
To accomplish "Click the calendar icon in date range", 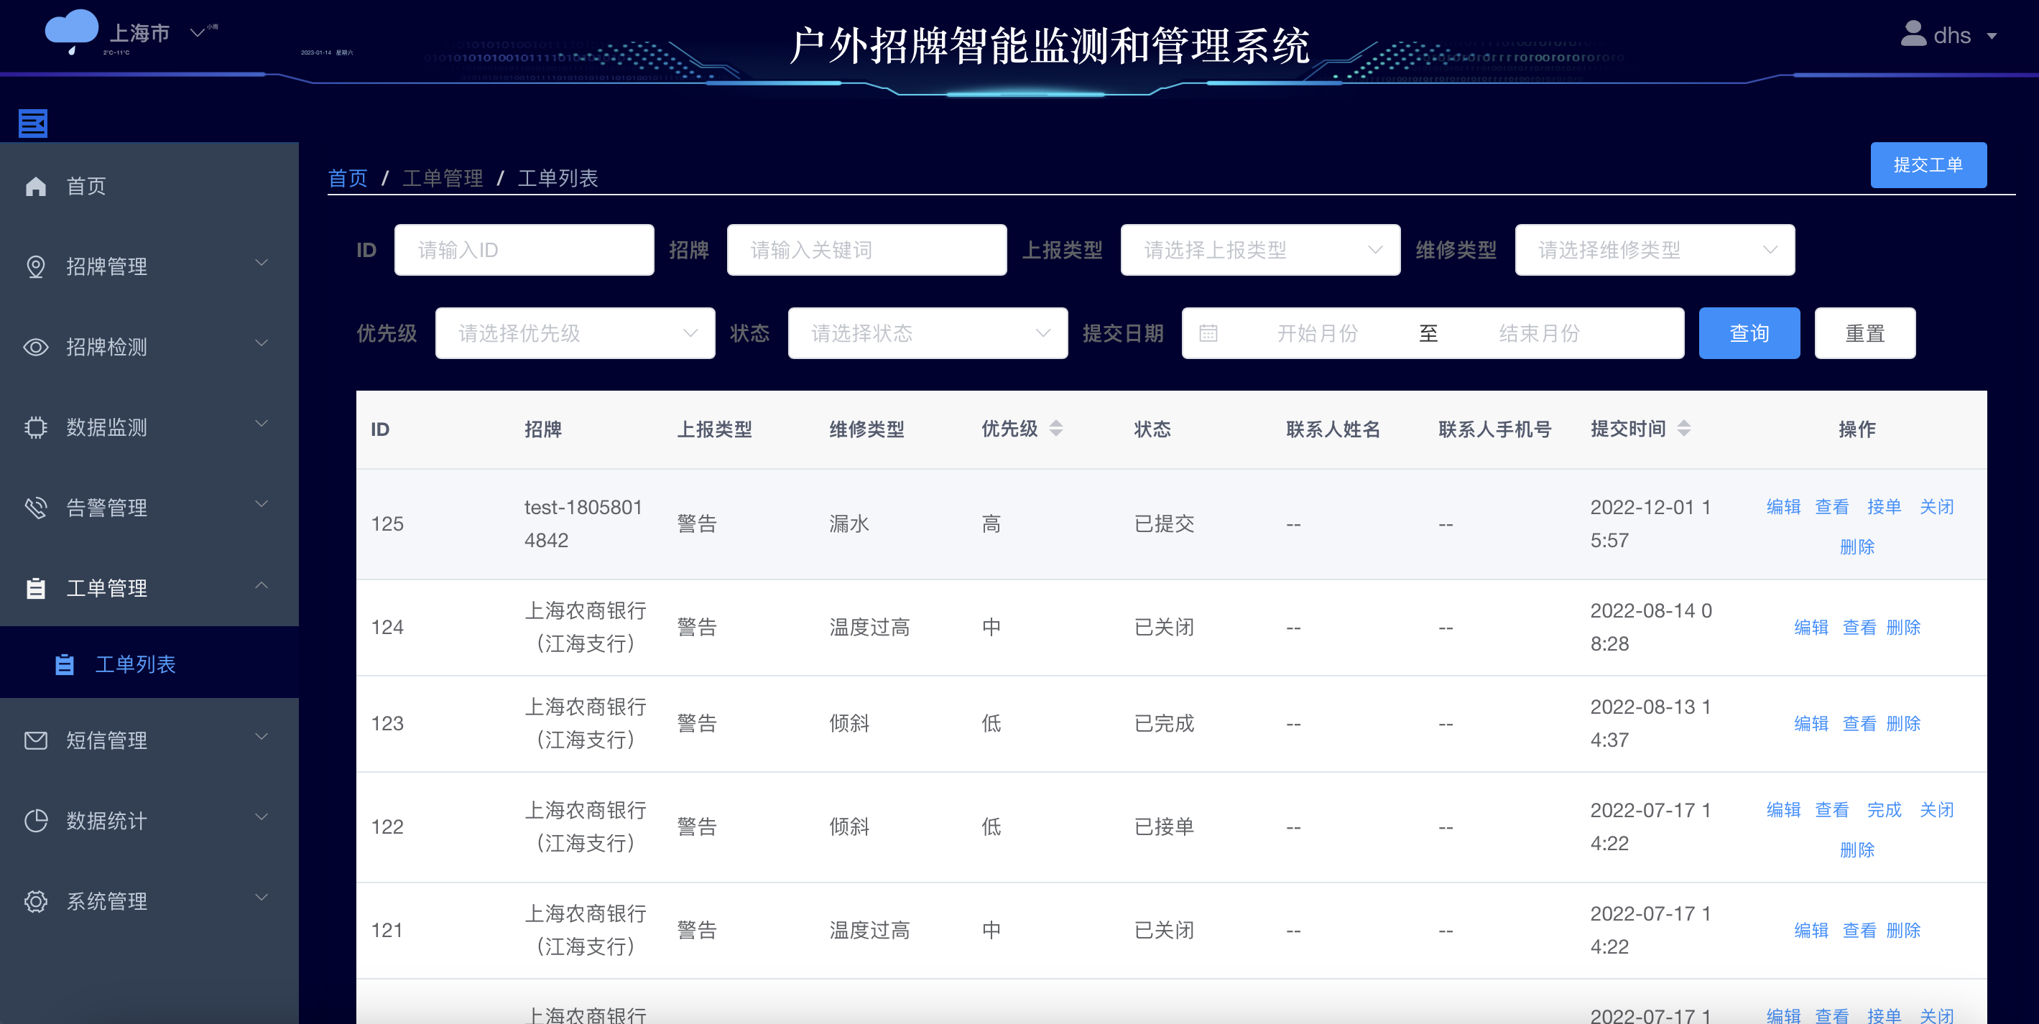I will (1208, 333).
